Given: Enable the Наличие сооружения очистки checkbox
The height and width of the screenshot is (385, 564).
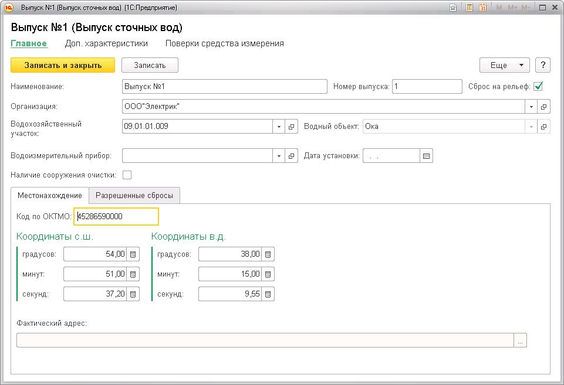Looking at the screenshot, I should [x=127, y=175].
